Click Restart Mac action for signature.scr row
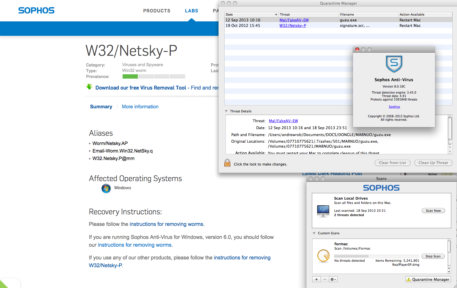 (410, 25)
